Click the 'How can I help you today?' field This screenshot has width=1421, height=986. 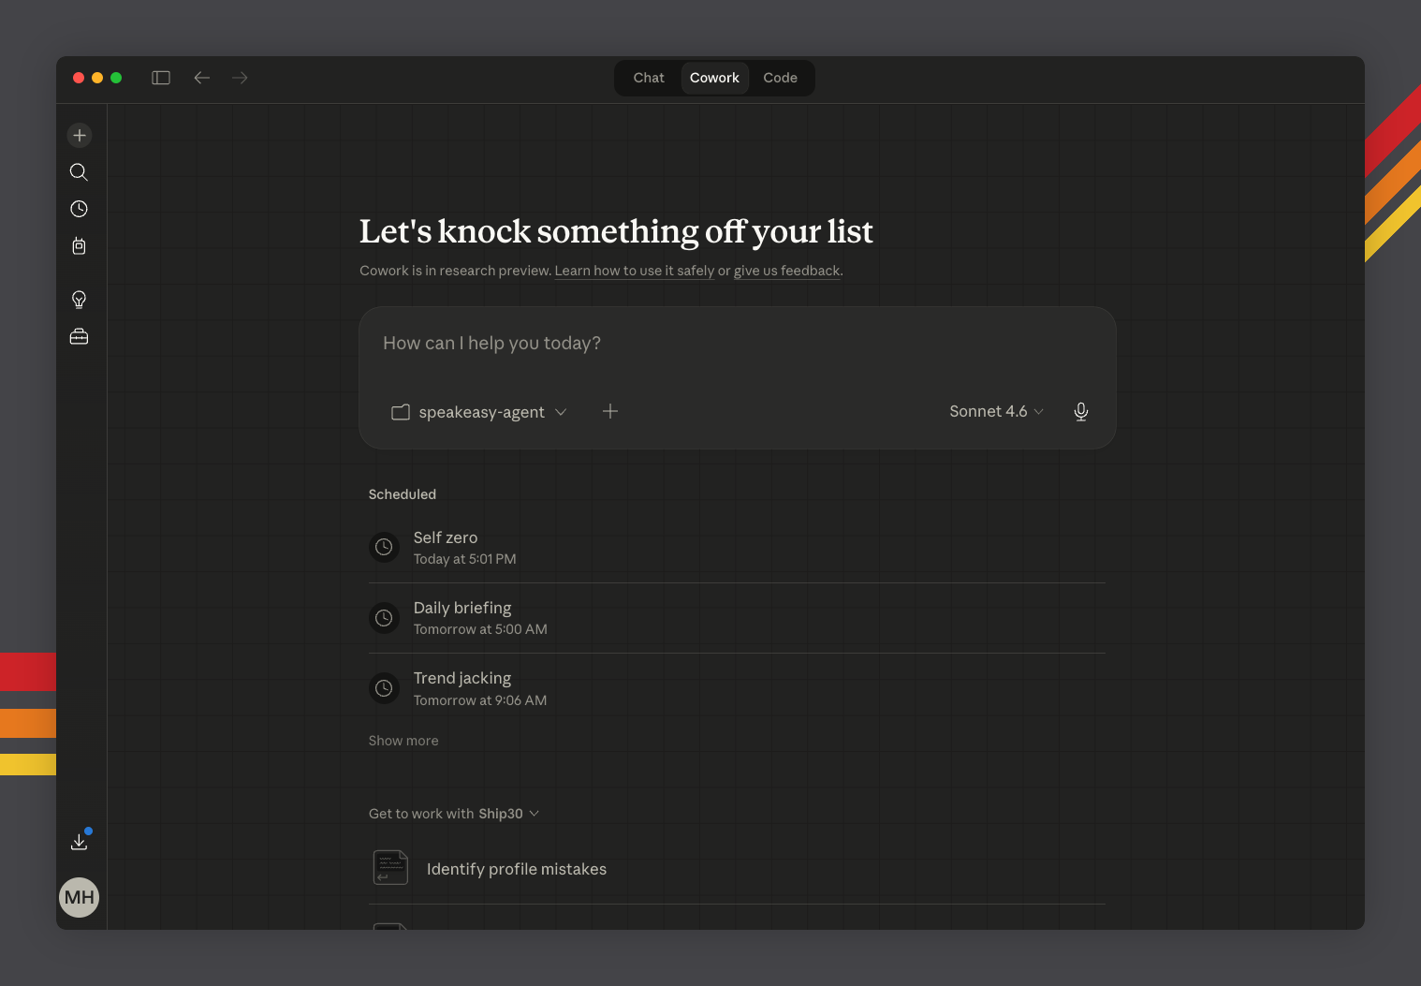tap(736, 344)
